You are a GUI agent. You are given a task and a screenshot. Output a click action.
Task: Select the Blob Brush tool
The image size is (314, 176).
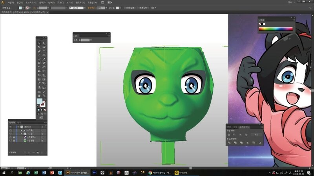click(39, 63)
